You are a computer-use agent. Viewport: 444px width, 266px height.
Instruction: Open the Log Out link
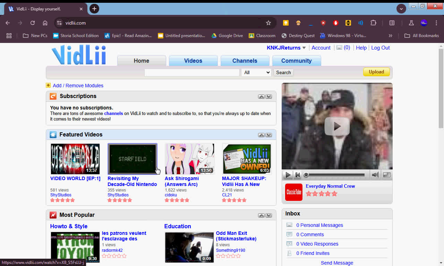pos(381,48)
